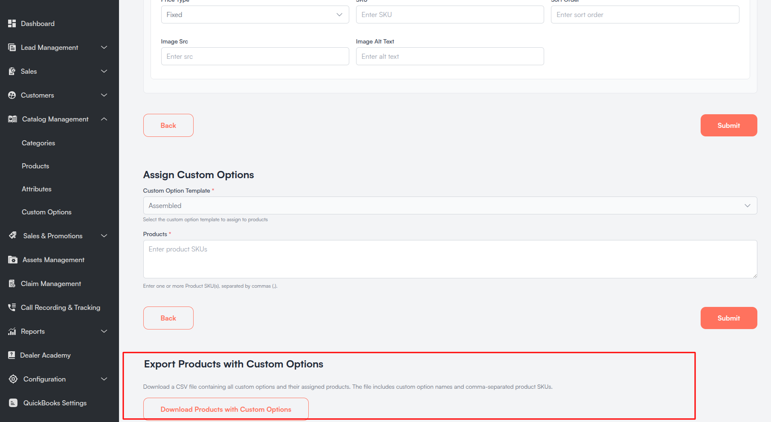Expand the Sales menu chevron

[x=104, y=71]
